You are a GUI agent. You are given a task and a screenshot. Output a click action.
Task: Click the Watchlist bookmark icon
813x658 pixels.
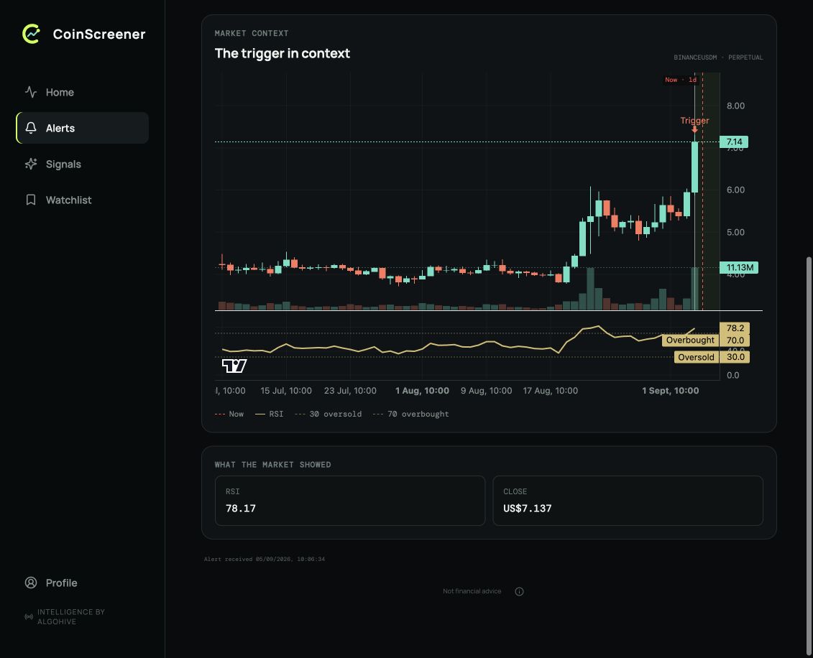pos(31,200)
